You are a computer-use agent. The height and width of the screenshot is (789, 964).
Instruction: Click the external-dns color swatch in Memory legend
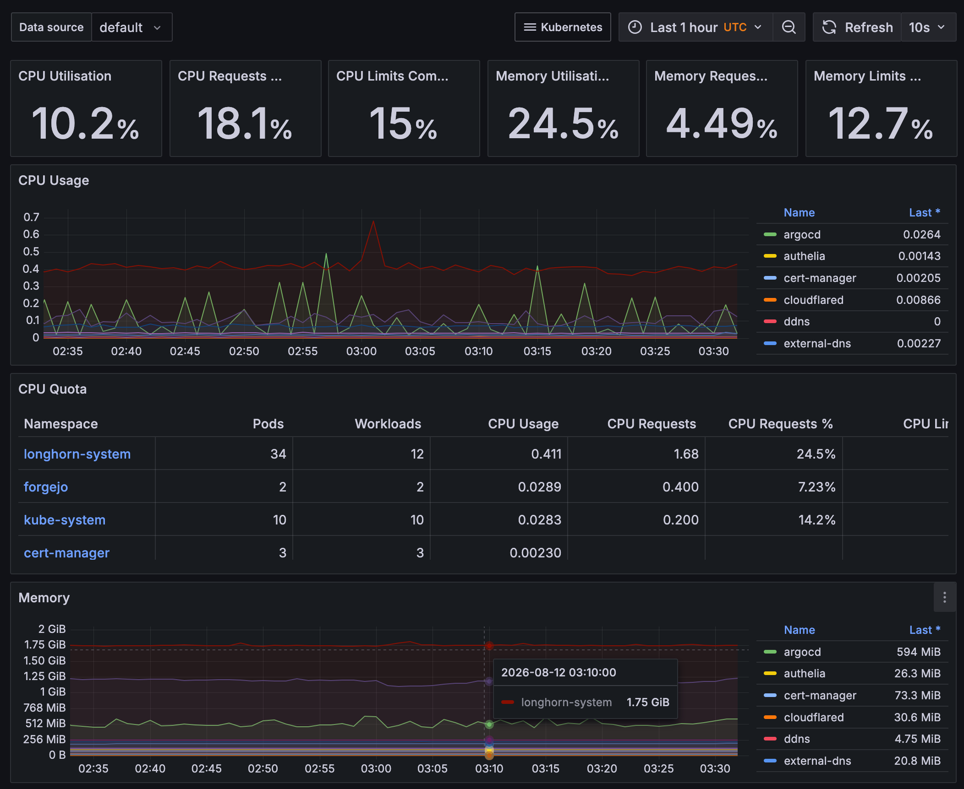pyautogui.click(x=770, y=761)
